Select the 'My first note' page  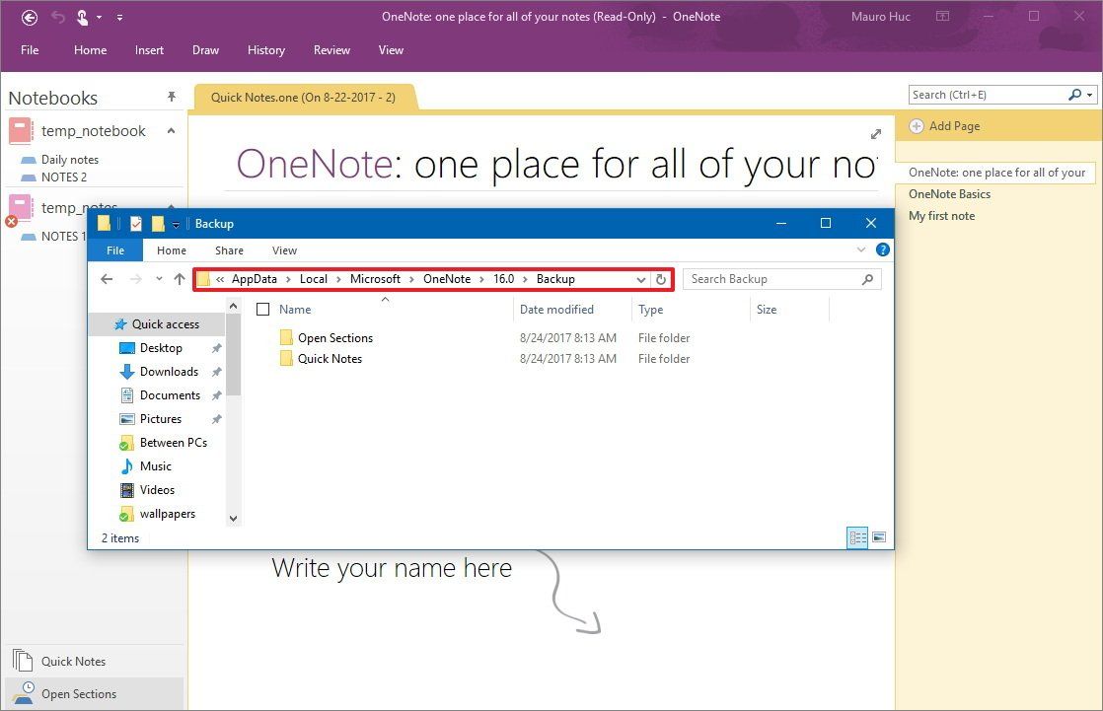click(x=941, y=216)
